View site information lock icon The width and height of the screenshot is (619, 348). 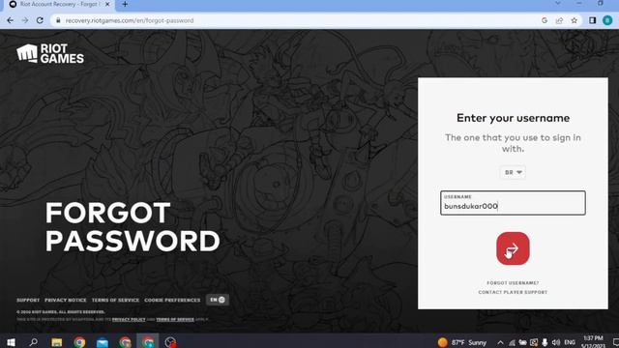[58, 20]
